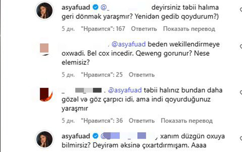This screenshot has height=152, width=242.
Task: View likes on comment with 167 "Нравится"
Action: pyautogui.click(x=103, y=28)
